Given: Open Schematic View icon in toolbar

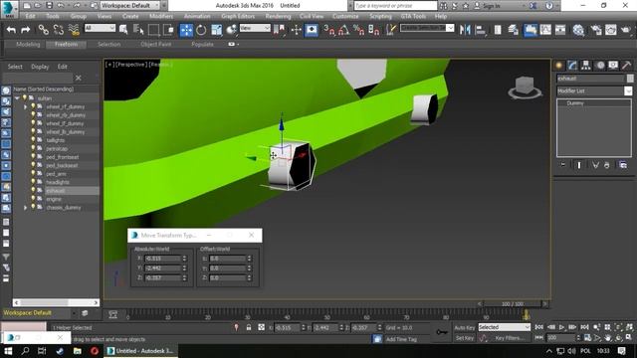Looking at the screenshot, I should [x=560, y=30].
